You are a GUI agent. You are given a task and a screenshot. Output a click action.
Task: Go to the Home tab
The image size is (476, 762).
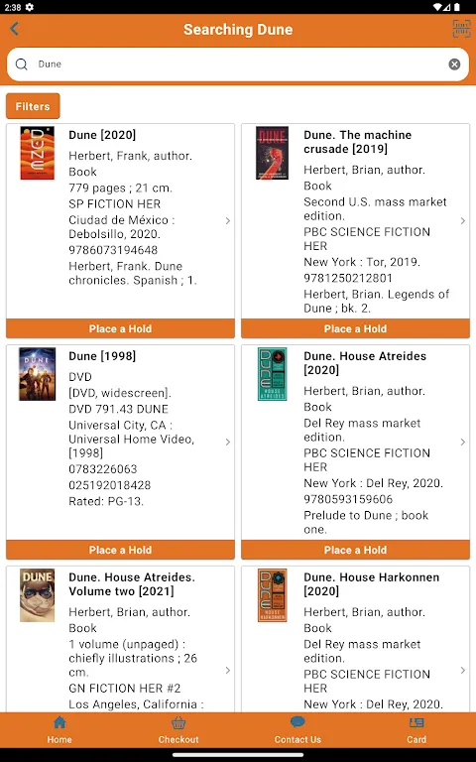59,730
